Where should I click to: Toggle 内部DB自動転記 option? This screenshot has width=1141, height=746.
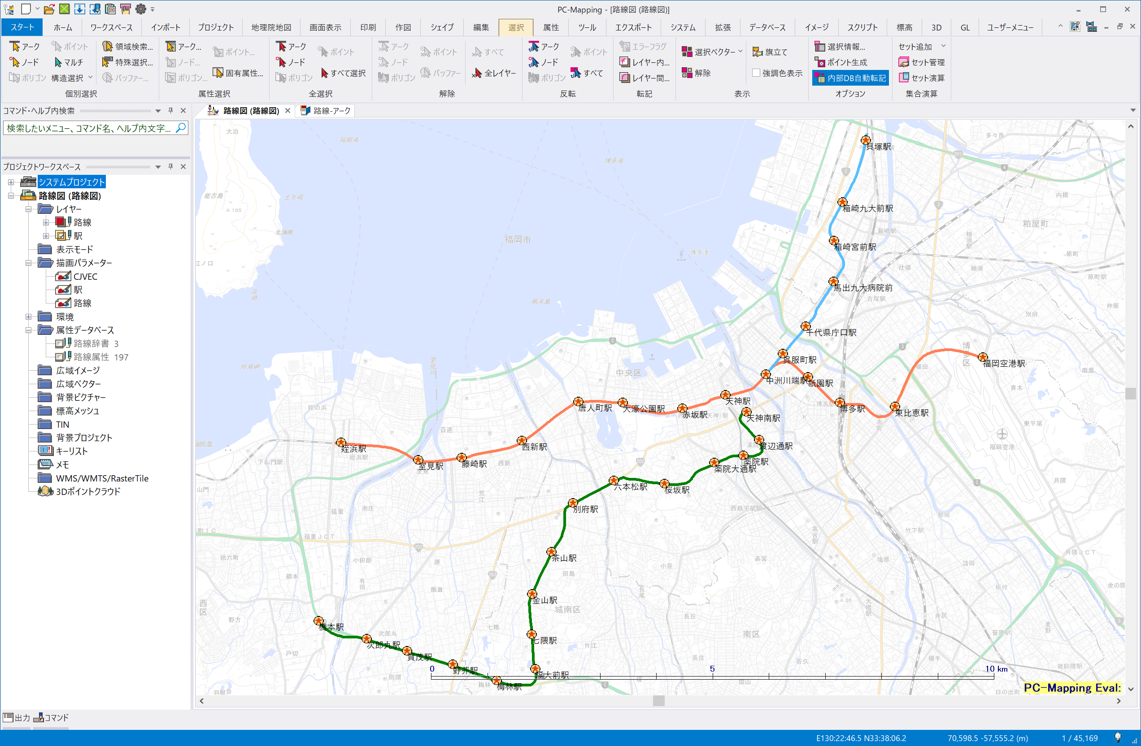(x=850, y=78)
